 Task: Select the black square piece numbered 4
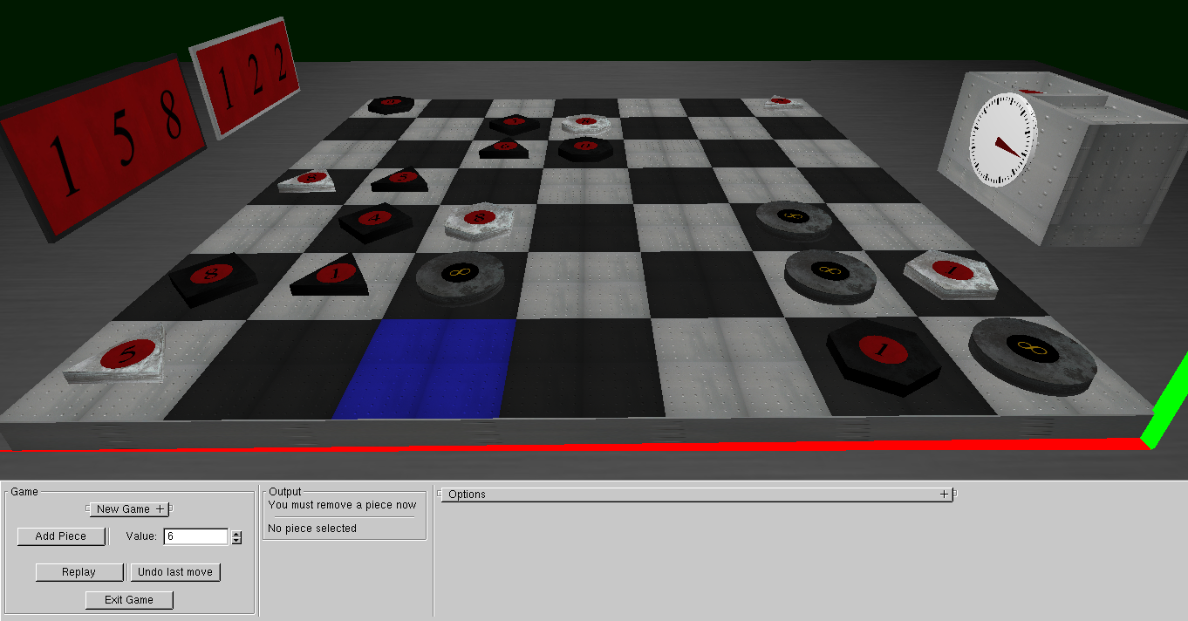coord(376,221)
